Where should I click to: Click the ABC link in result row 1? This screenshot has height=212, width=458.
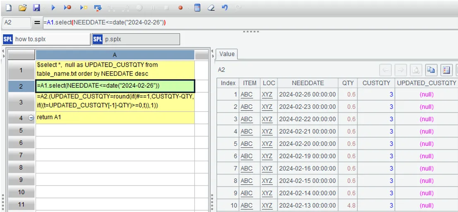point(247,94)
